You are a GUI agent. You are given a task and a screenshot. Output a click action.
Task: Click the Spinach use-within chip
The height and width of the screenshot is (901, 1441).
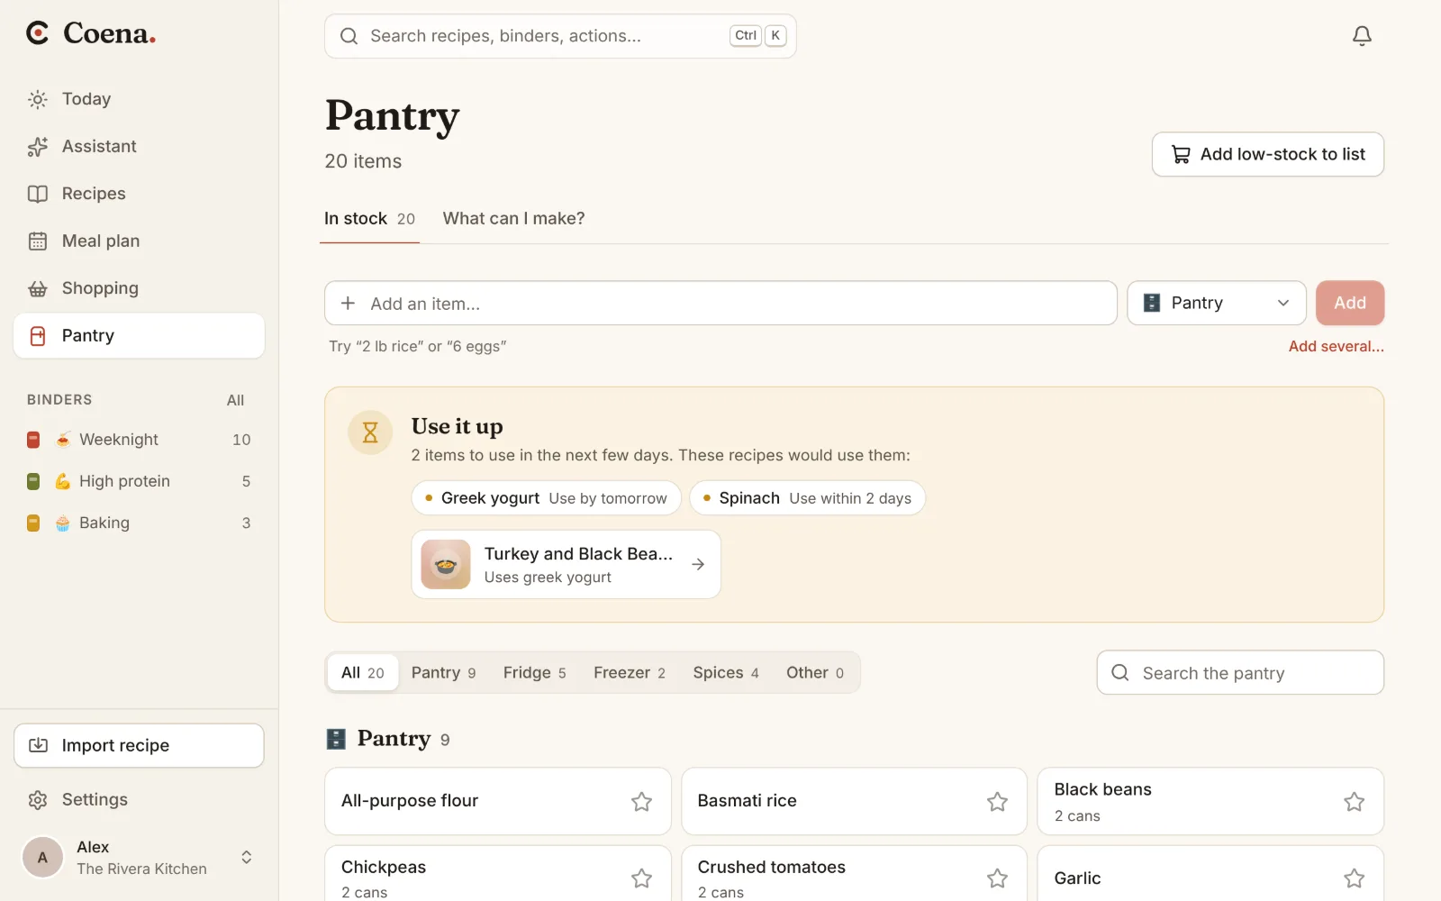coord(807,498)
